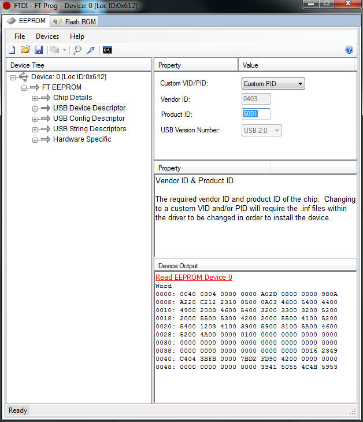Click the Device Output panel header
This screenshot has width=363, height=422.
255,265
